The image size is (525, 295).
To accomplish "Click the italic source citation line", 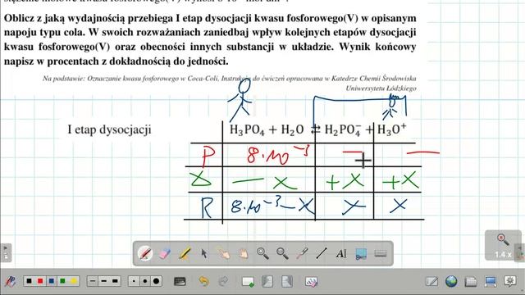I will 230,83.
